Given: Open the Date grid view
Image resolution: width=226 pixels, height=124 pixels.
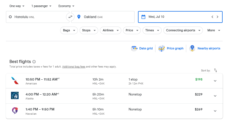Looking at the screenshot, I should pos(142,48).
